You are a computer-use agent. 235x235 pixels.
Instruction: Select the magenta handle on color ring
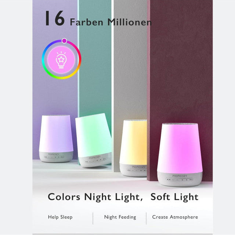[65, 41]
